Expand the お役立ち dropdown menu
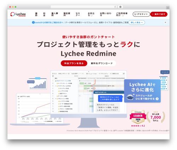Screen dimensions: 177x150 tap(91, 14)
